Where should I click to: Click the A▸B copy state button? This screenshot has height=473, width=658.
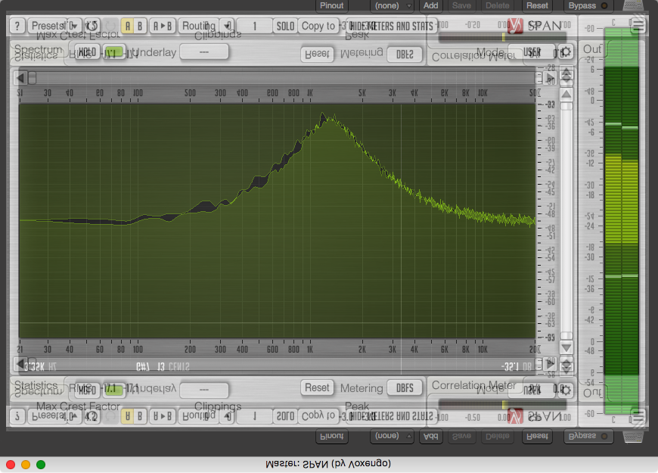[x=163, y=26]
